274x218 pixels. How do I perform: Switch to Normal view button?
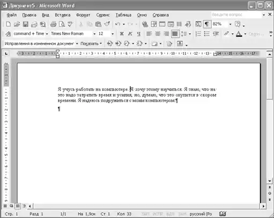pos(5,206)
